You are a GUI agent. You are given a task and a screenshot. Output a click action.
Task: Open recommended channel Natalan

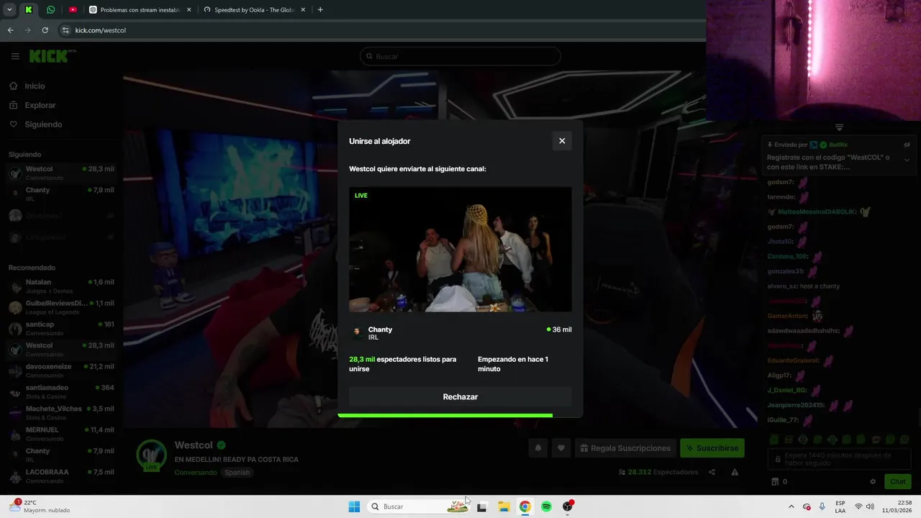(x=61, y=286)
